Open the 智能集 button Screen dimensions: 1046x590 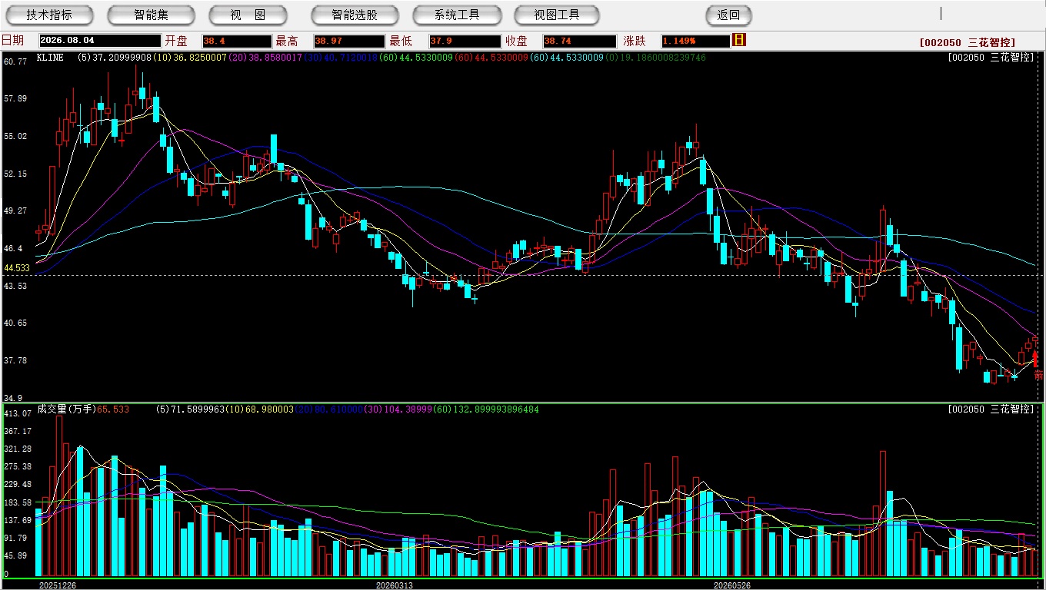click(152, 15)
